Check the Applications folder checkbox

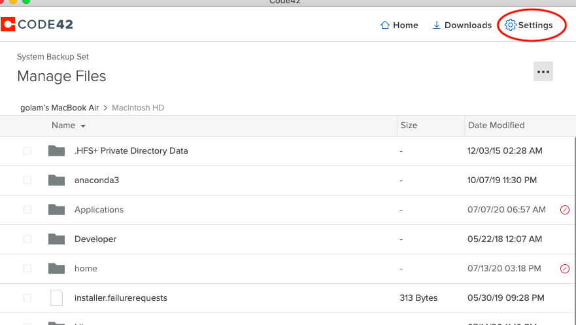(x=27, y=209)
